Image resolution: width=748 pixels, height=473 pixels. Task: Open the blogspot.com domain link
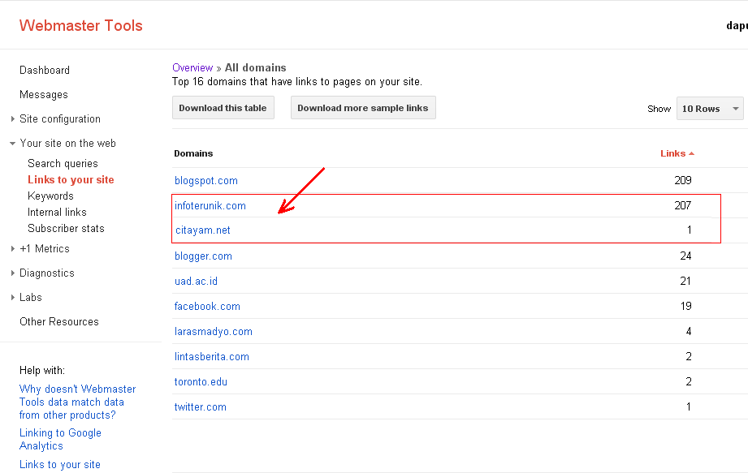click(x=206, y=181)
